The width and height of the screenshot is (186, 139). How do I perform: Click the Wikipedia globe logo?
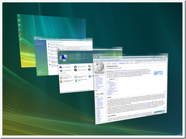click(99, 67)
